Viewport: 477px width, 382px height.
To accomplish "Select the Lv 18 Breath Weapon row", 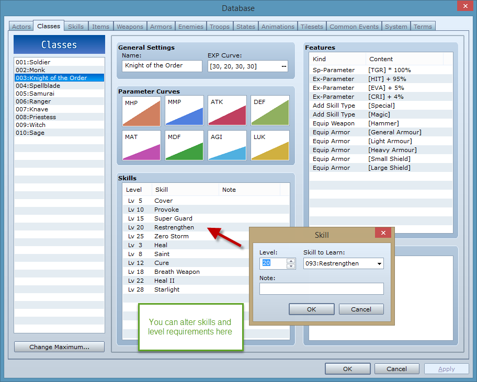I will pyautogui.click(x=186, y=272).
